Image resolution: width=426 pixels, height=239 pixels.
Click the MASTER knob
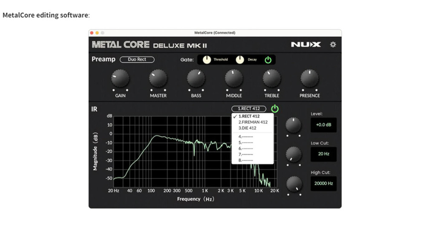pos(158,78)
